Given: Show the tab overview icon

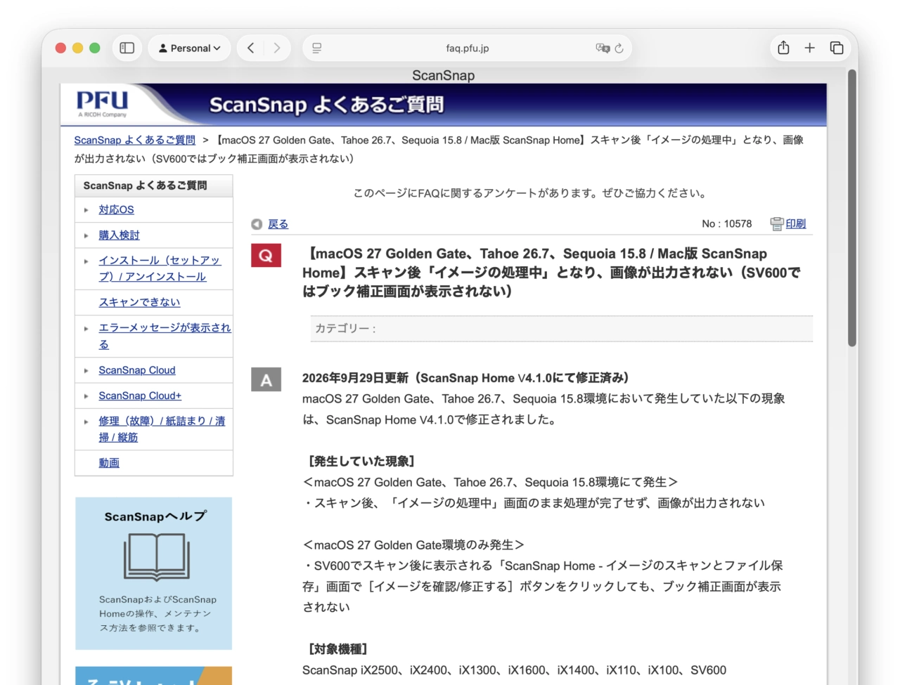Looking at the screenshot, I should tap(837, 48).
